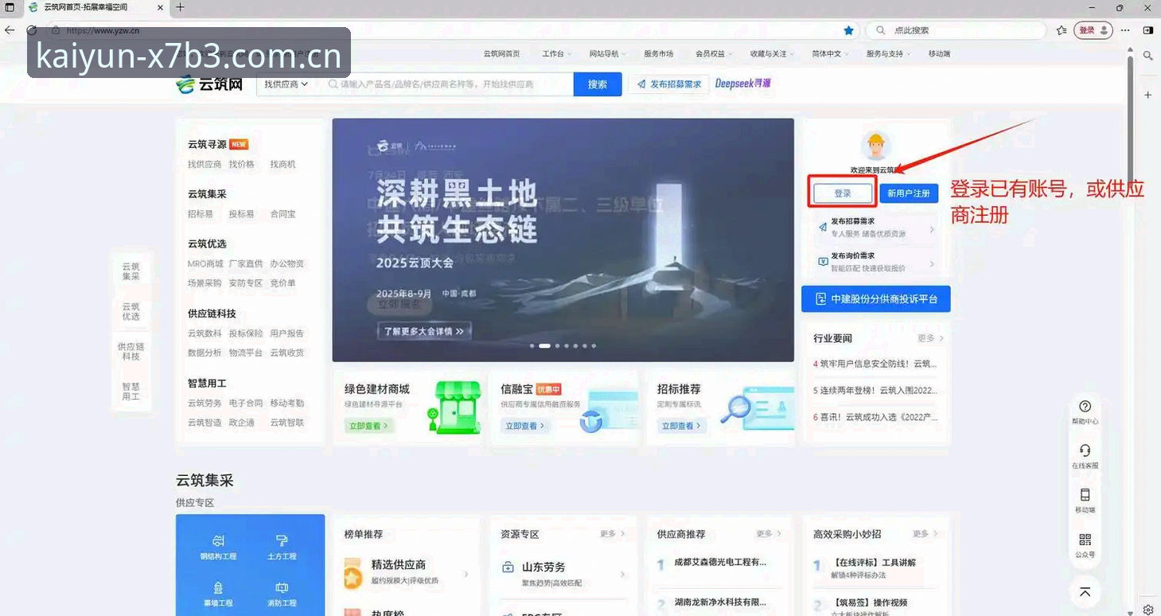
Task: Open 招标易 under 云筑集采
Action: 201,214
